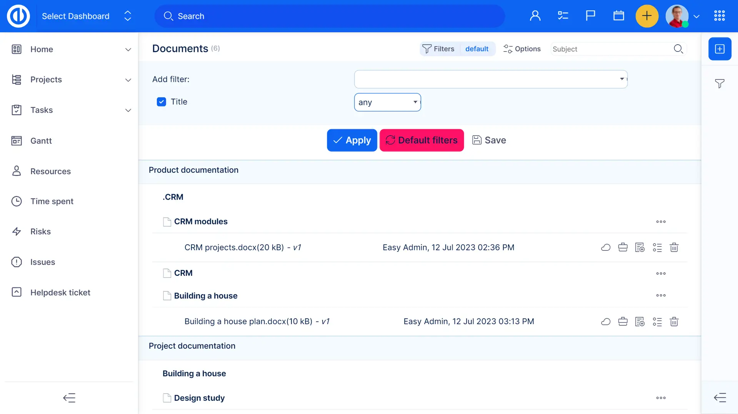Expand the Projects sidebar menu chevron
Screen dimensions: 738x414
128,80
